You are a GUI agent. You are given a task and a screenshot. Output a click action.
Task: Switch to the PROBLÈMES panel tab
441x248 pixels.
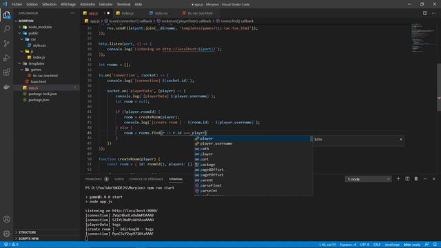[94, 179]
